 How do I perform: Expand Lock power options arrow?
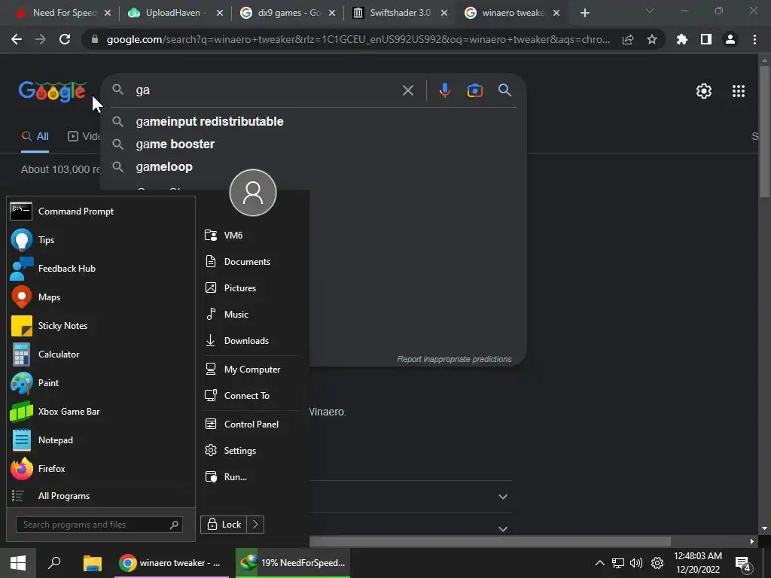coord(255,525)
